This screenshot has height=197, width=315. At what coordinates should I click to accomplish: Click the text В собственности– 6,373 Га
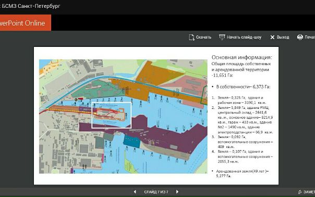[x=243, y=87]
